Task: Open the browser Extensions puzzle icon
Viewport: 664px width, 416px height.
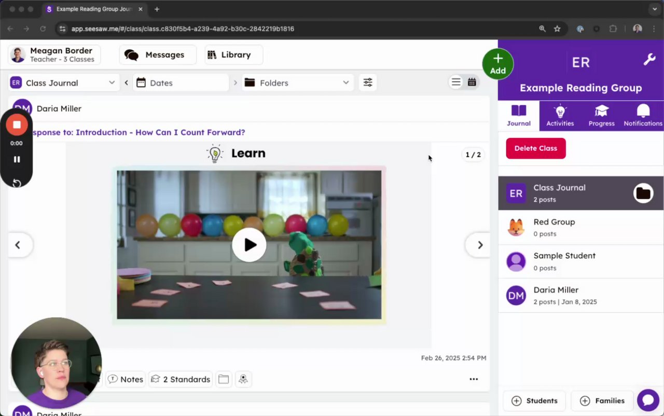Action: click(x=613, y=29)
